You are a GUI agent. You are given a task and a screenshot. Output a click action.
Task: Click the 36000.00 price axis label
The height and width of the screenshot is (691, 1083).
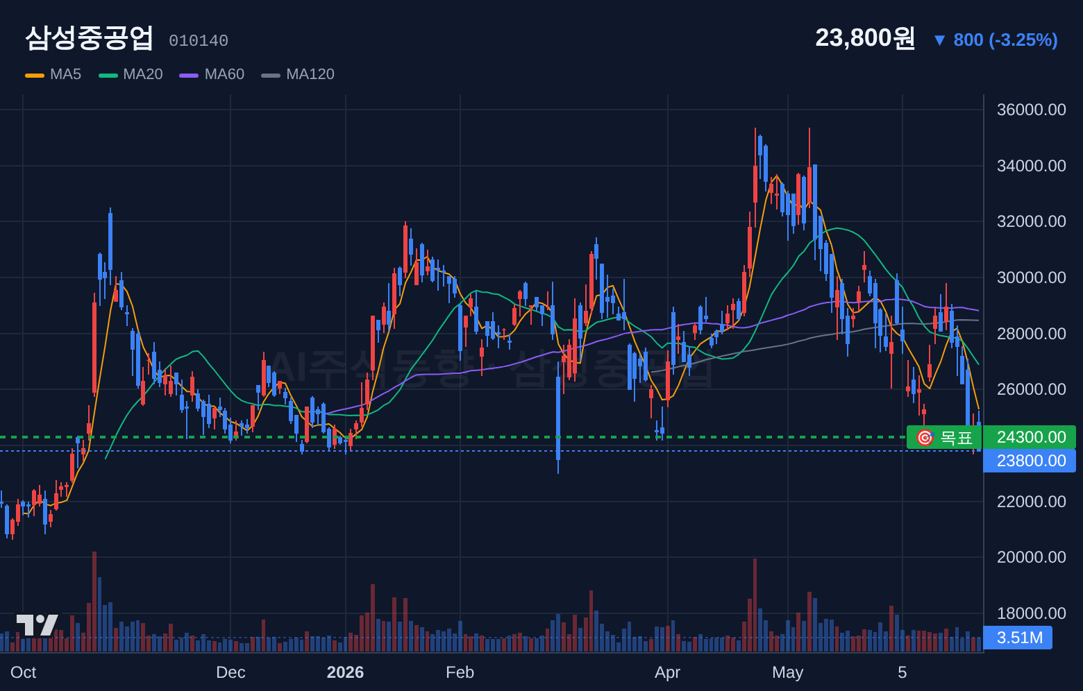[x=1031, y=110]
